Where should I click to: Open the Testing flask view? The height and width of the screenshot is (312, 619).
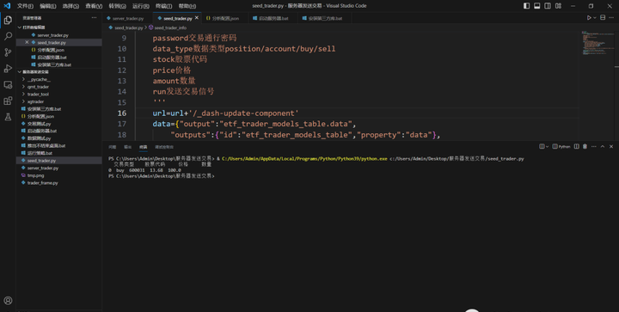tap(8, 117)
